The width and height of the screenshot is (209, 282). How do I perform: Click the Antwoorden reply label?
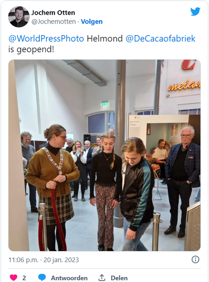pyautogui.click(x=69, y=278)
